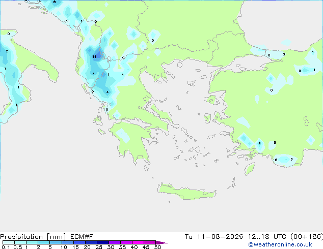Viewport: 323px width, 249px height.
Task: Pick the 0.5–1 mm legend swatch
Action: 20,242
